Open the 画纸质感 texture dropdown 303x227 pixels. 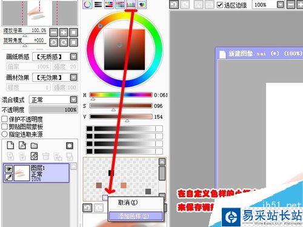pos(74,57)
